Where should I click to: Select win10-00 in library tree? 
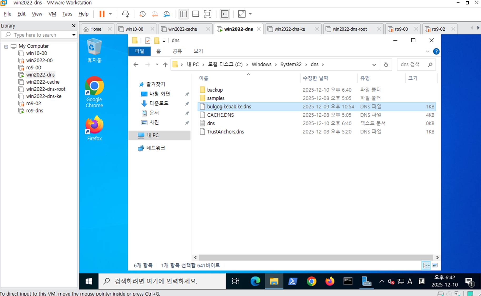(36, 53)
